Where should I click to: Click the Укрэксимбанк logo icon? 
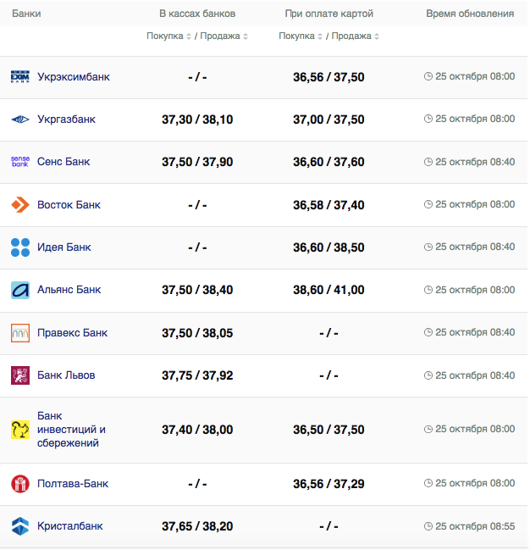click(x=19, y=77)
